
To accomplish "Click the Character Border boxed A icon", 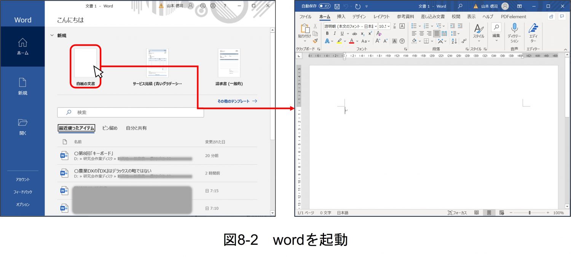I will pyautogui.click(x=402, y=26).
